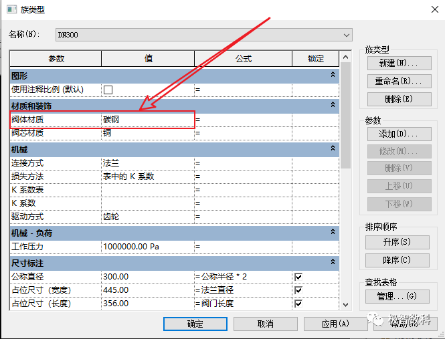Click the 占位尺寸（长度） value 356.00
Viewport: 445px width, 339px height.
(x=148, y=304)
